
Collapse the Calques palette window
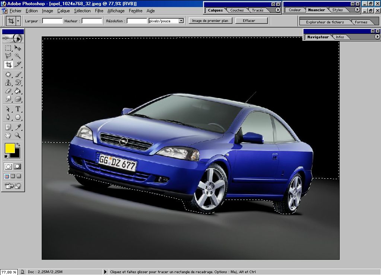click(273, 4)
